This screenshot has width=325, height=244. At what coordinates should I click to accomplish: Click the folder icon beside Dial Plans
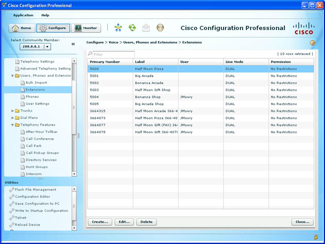[x=17, y=118]
